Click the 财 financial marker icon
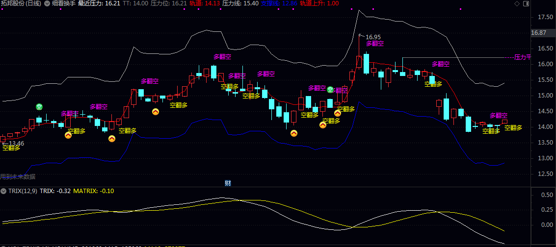Viewport: 556px width, 247px height. tap(228, 183)
